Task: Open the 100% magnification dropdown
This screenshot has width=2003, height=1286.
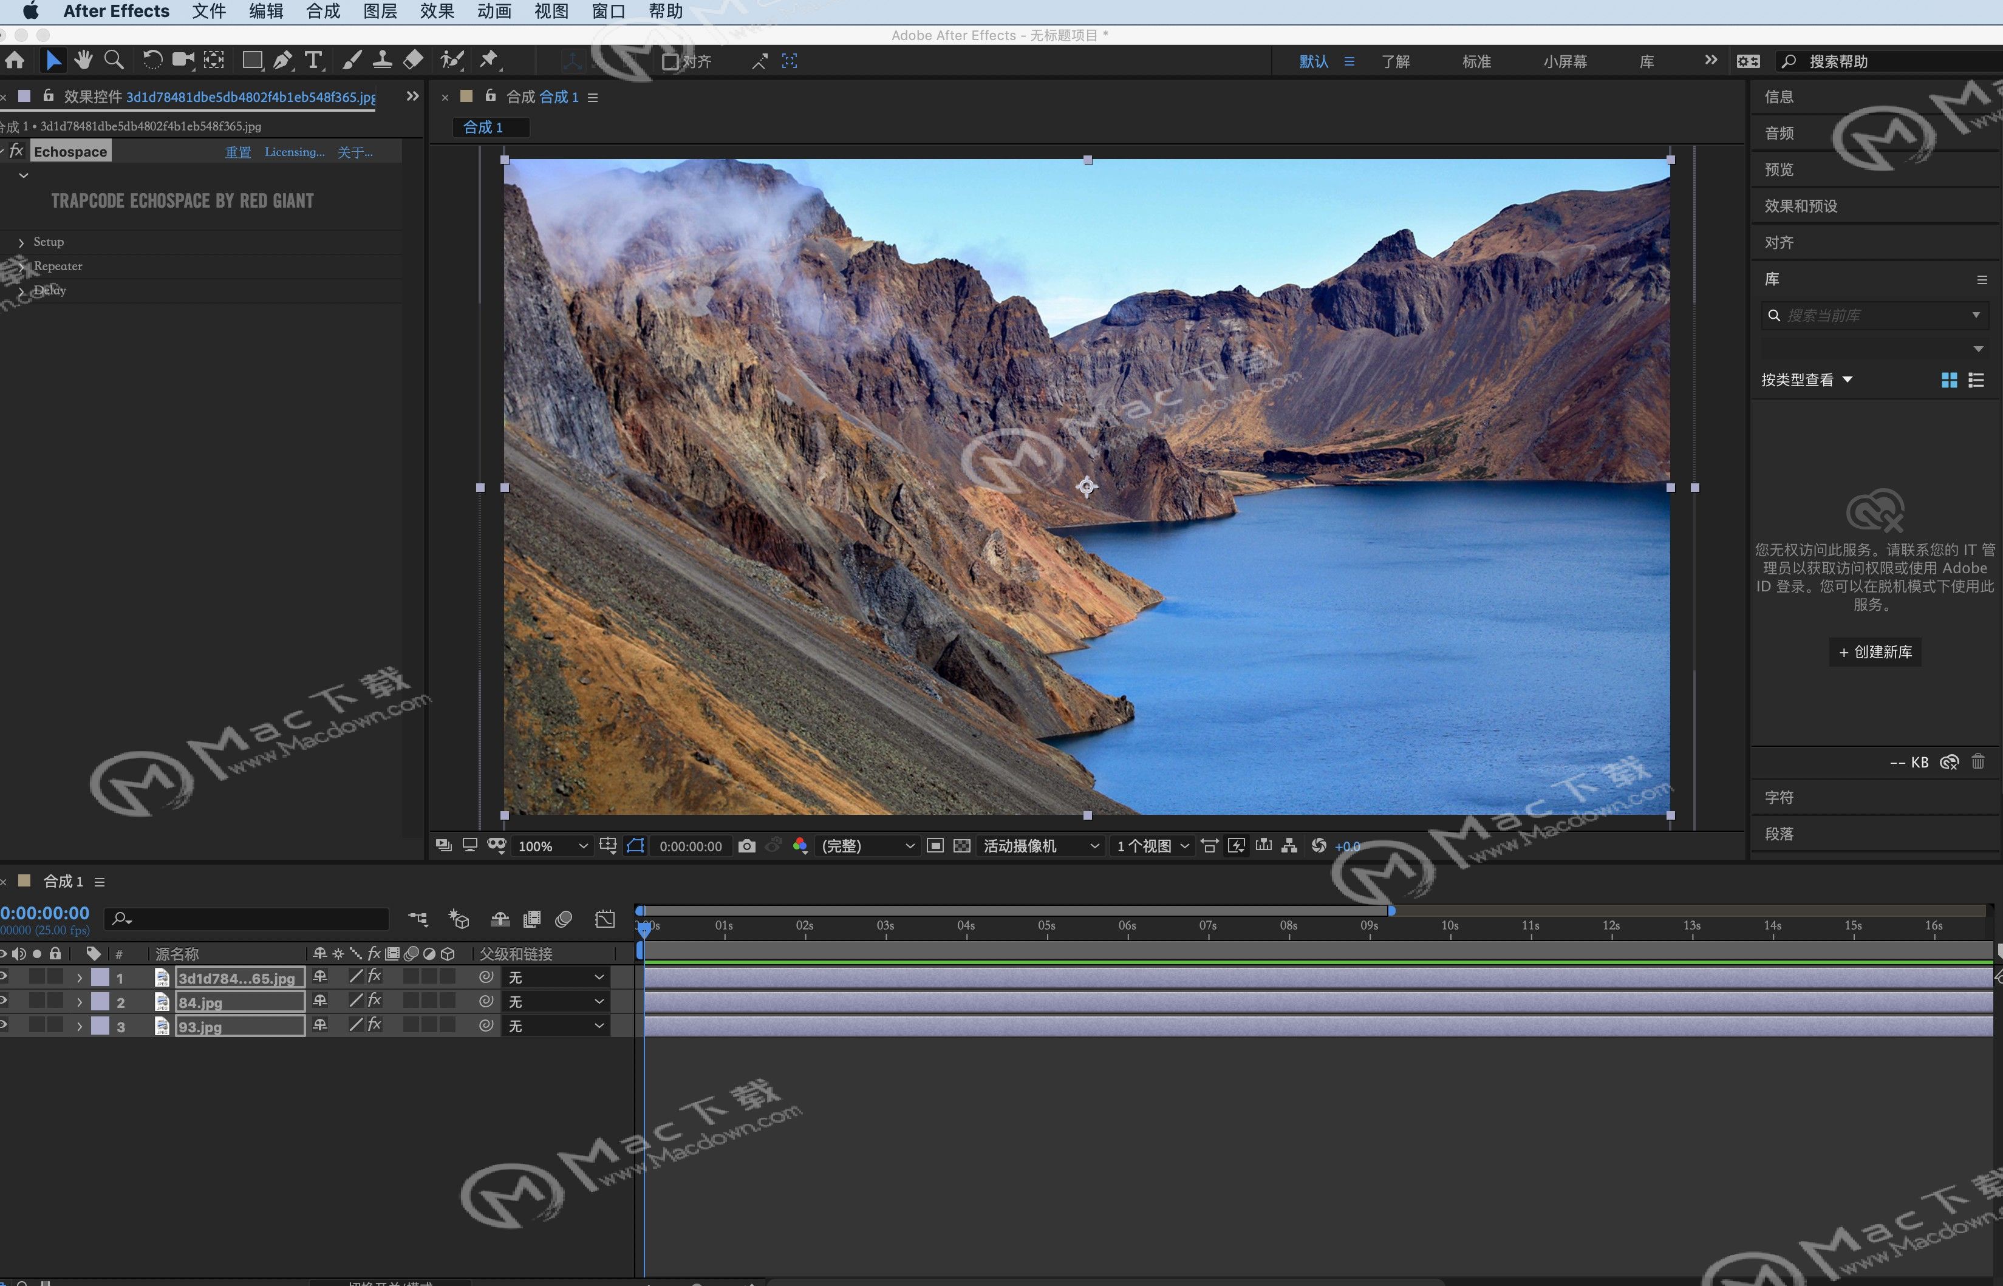Action: (x=552, y=846)
